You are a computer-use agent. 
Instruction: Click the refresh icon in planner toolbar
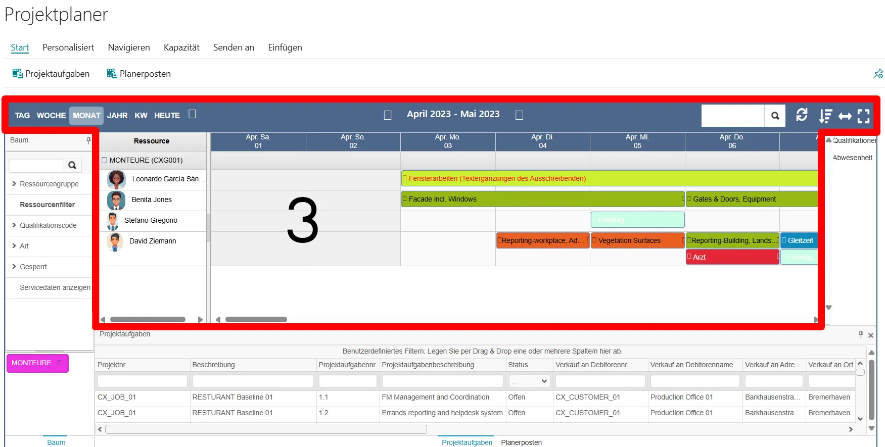(802, 115)
